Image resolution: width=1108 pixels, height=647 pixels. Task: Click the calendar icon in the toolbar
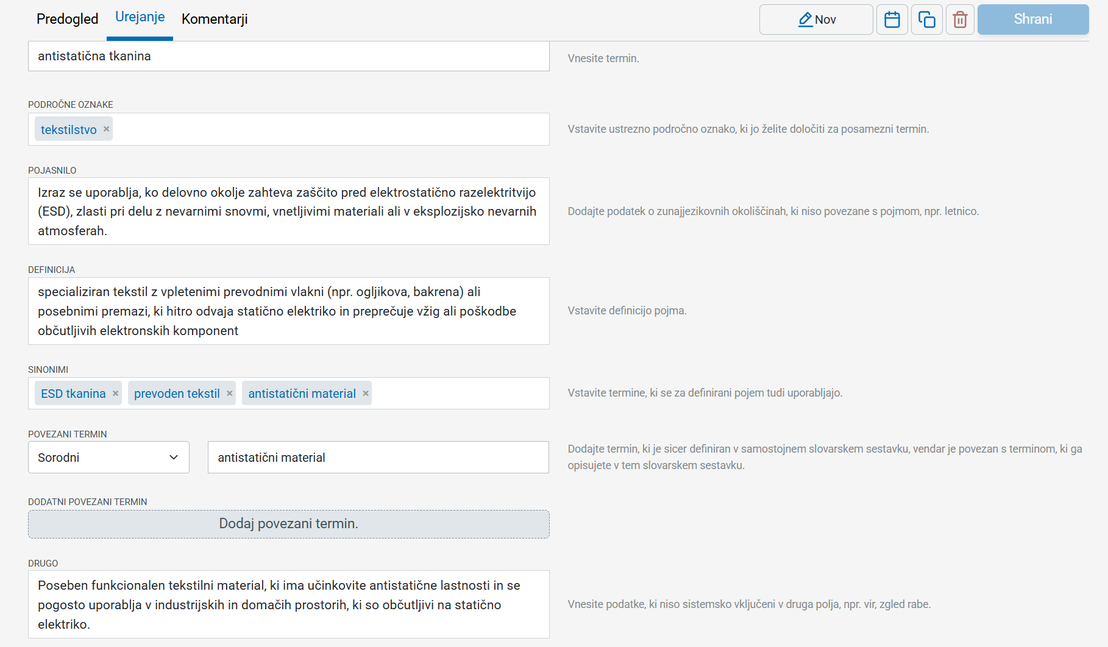[x=892, y=19]
